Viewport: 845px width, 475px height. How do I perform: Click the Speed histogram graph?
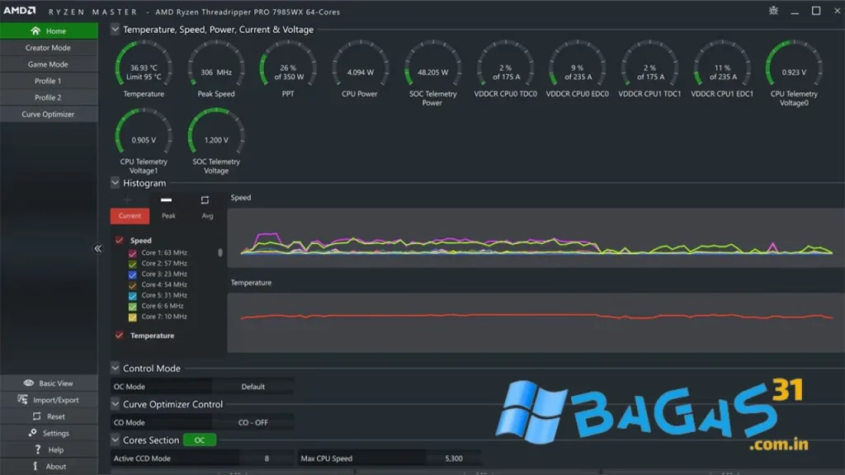[x=536, y=237]
